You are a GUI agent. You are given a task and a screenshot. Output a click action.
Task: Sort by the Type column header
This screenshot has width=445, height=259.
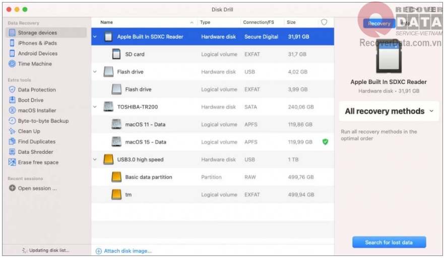205,22
